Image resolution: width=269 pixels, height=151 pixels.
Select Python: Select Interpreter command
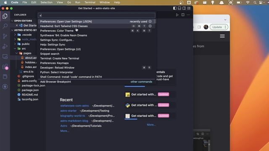coord(97,72)
